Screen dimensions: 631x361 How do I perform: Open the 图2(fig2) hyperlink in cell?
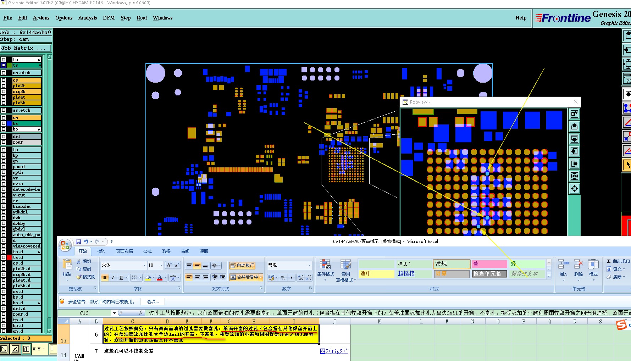pyautogui.click(x=334, y=351)
